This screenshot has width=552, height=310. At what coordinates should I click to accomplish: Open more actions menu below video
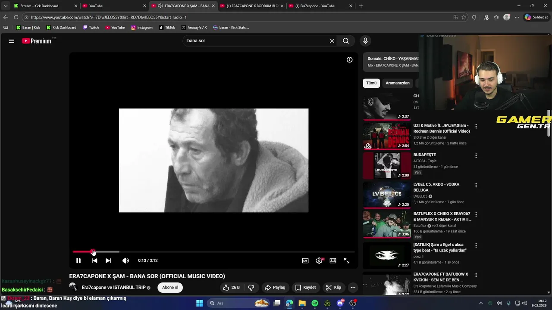coord(353,288)
